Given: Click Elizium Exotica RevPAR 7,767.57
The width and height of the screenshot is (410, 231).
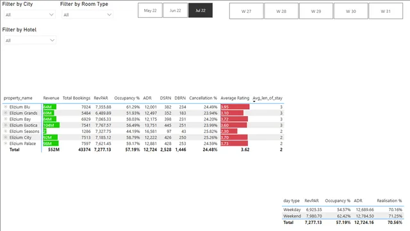Looking at the screenshot, I should [x=103, y=125].
